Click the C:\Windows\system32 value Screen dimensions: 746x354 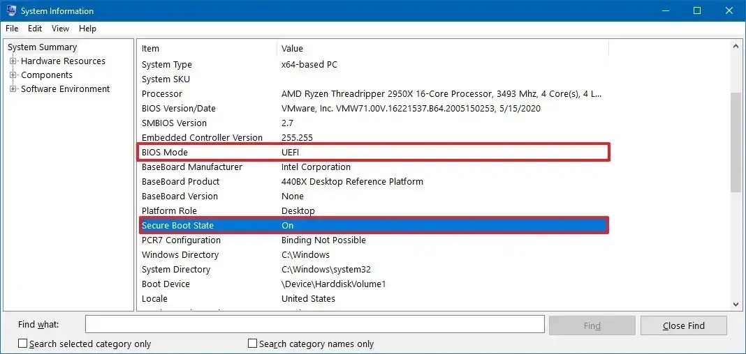pyautogui.click(x=326, y=270)
